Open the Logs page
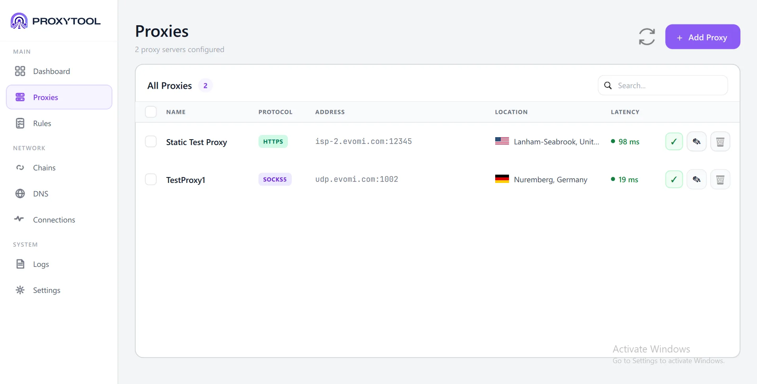The height and width of the screenshot is (384, 757). pos(59,264)
